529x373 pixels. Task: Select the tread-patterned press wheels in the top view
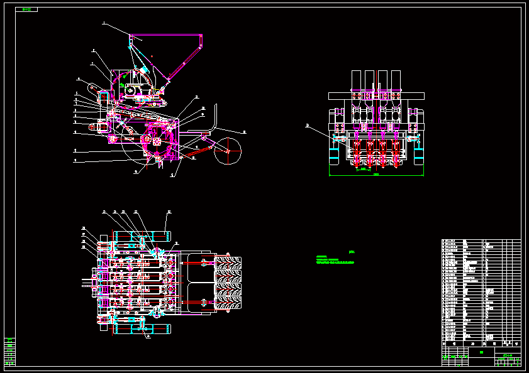point(228,283)
